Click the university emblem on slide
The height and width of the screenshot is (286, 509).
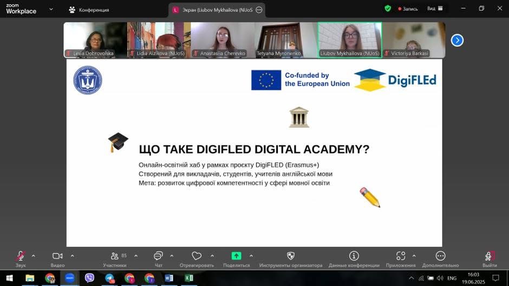click(x=88, y=80)
